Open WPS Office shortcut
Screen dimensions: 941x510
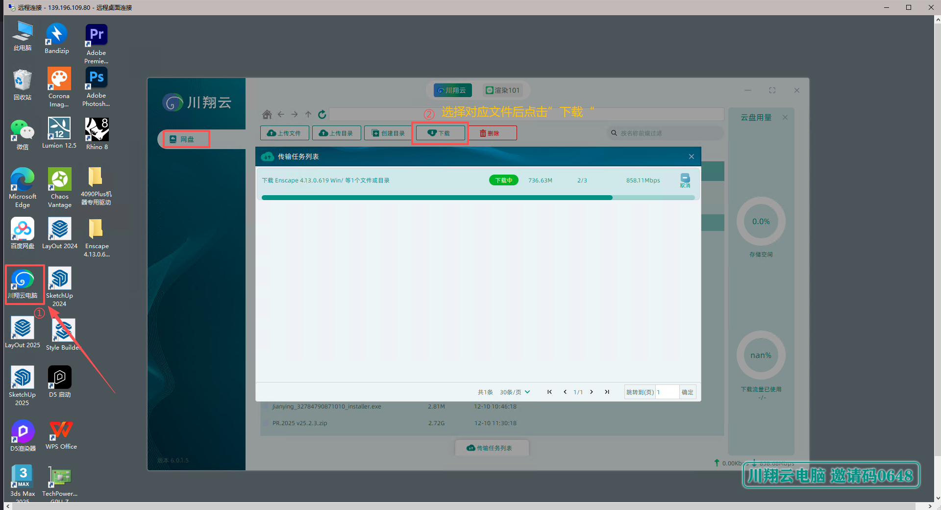(x=61, y=435)
